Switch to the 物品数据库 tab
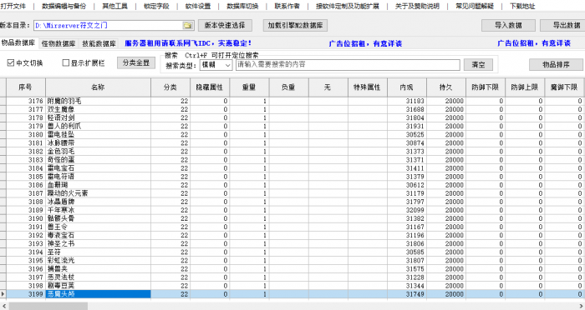 (18, 42)
